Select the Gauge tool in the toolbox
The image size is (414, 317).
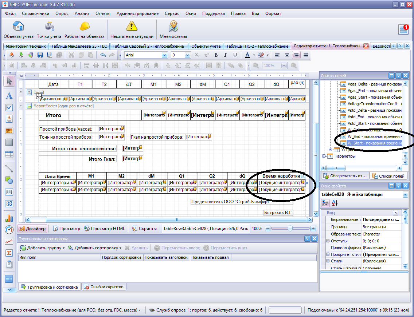pos(9,230)
